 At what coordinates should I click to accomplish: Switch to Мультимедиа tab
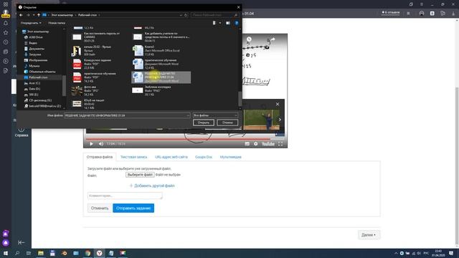click(x=231, y=157)
